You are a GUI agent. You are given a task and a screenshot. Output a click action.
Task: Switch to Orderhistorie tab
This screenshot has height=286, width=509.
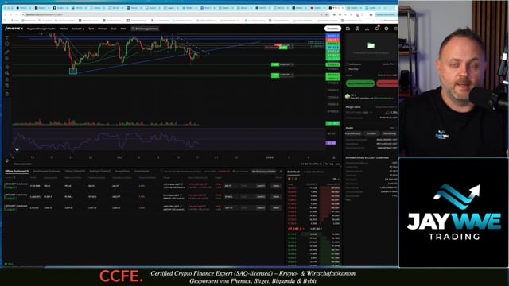pos(142,172)
